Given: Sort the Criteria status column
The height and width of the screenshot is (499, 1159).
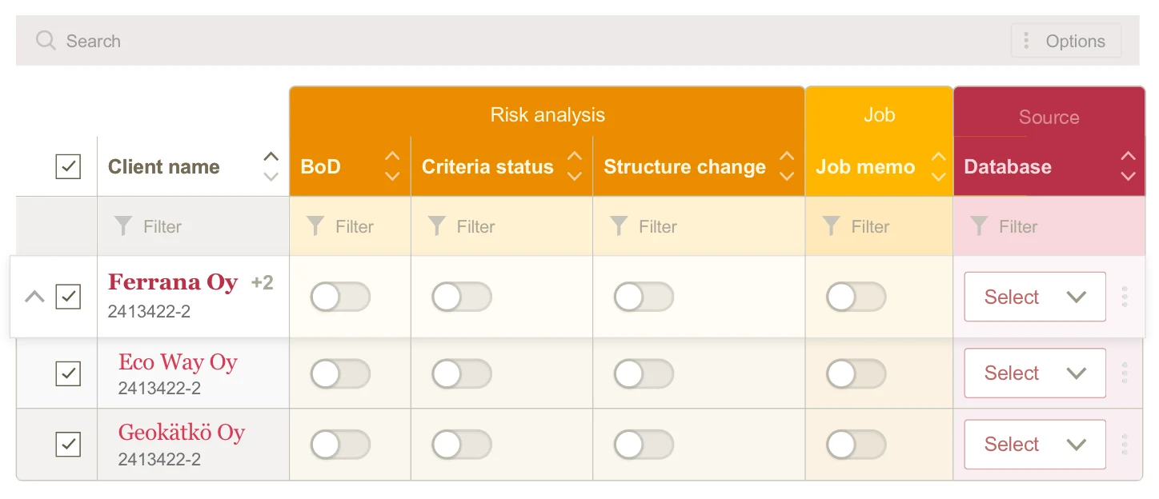Looking at the screenshot, I should (x=575, y=166).
